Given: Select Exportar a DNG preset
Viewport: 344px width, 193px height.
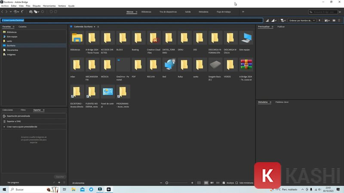Looking at the screenshot, I should [x=34, y=121].
